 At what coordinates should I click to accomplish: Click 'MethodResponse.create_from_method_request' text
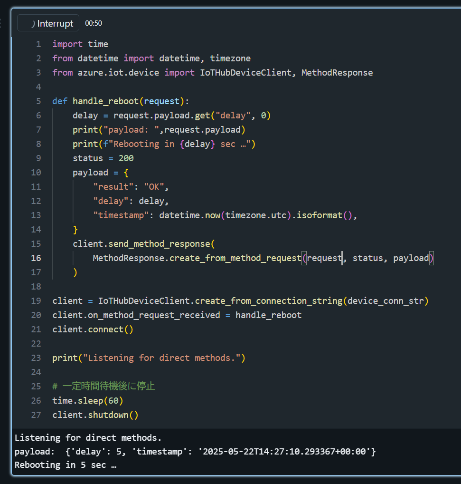click(197, 258)
